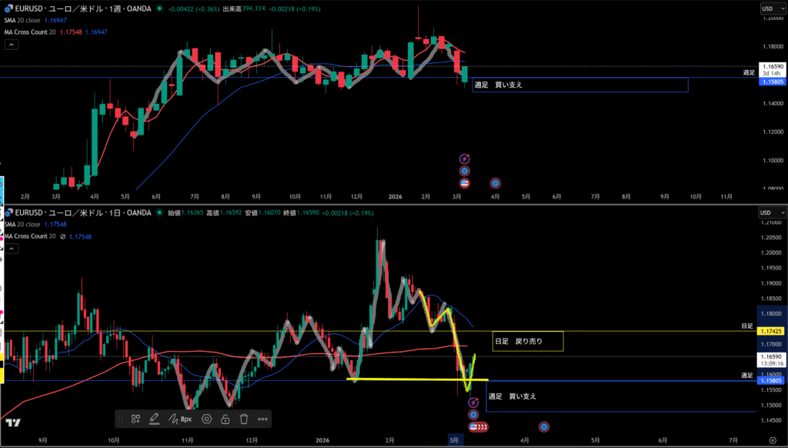Toggle the lock on selected drawing
This screenshot has height=448, width=788.
click(x=225, y=419)
